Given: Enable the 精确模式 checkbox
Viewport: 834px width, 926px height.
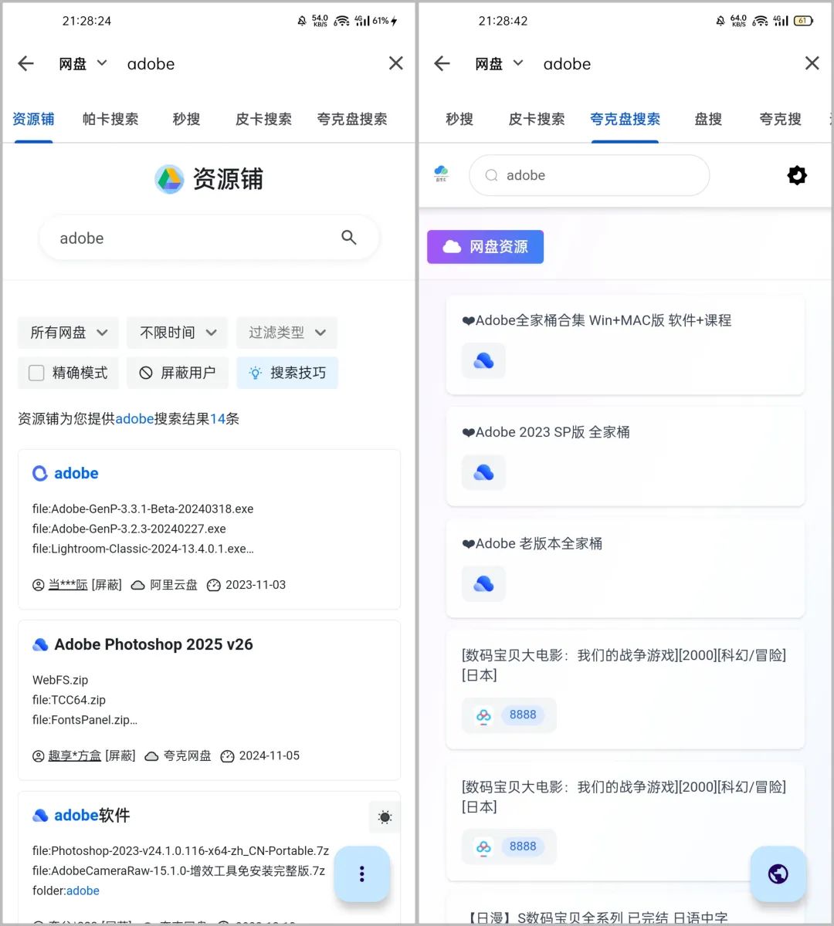Looking at the screenshot, I should pos(36,373).
